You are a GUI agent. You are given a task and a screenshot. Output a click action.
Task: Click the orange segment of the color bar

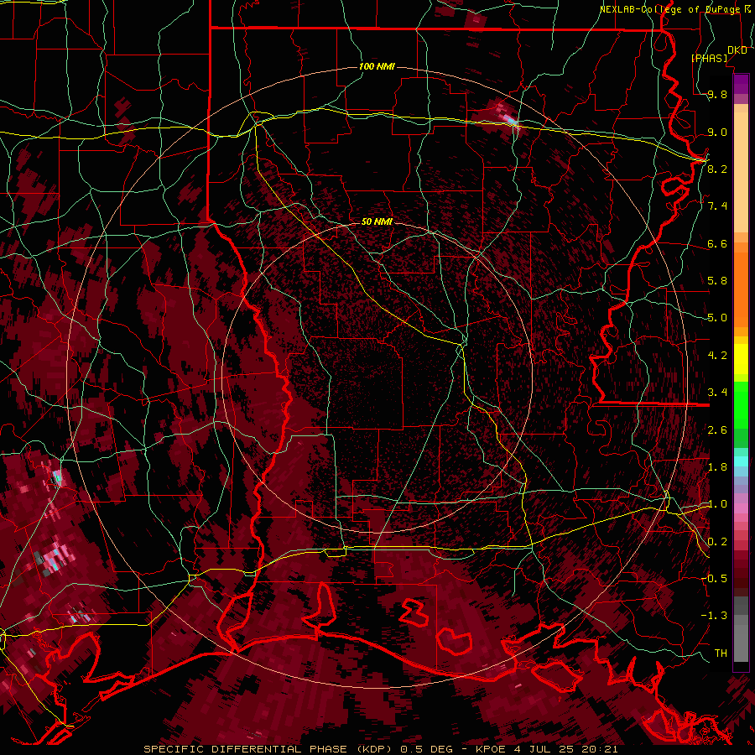741,289
